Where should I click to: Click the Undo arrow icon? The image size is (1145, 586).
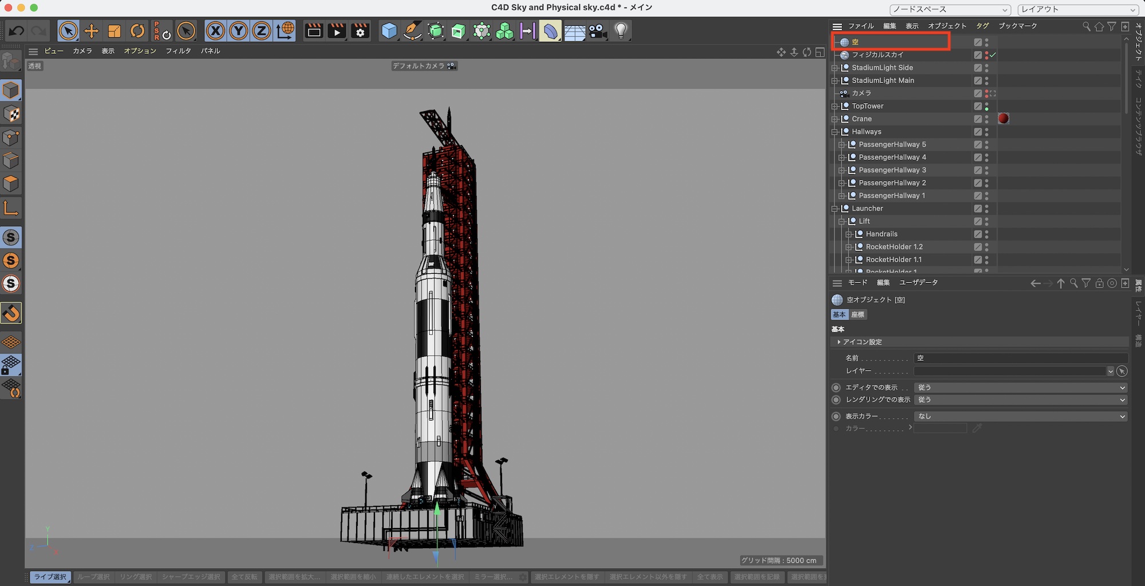coord(16,31)
